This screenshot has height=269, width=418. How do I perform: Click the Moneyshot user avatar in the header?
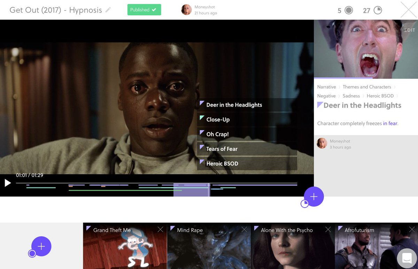[187, 10]
